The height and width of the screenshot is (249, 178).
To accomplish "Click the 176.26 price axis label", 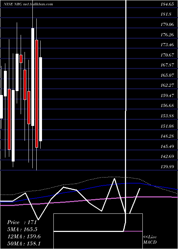I will (167, 35).
